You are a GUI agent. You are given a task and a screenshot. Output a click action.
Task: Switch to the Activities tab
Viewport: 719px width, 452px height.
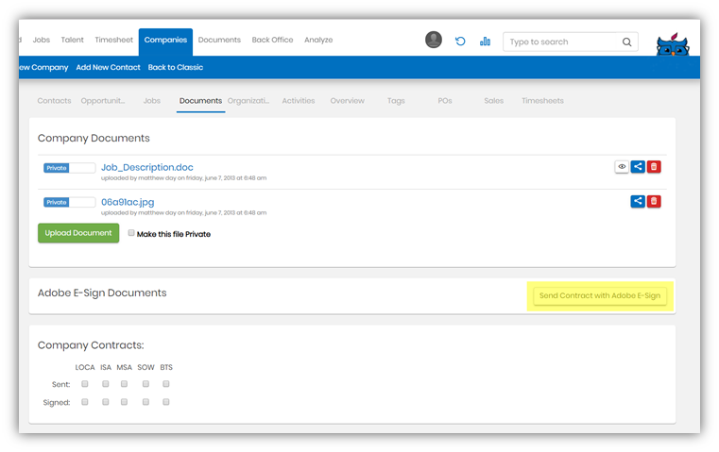pos(299,101)
